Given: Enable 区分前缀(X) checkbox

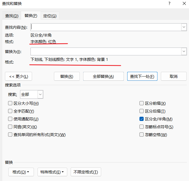Looking at the screenshot, I should [x=142, y=103].
